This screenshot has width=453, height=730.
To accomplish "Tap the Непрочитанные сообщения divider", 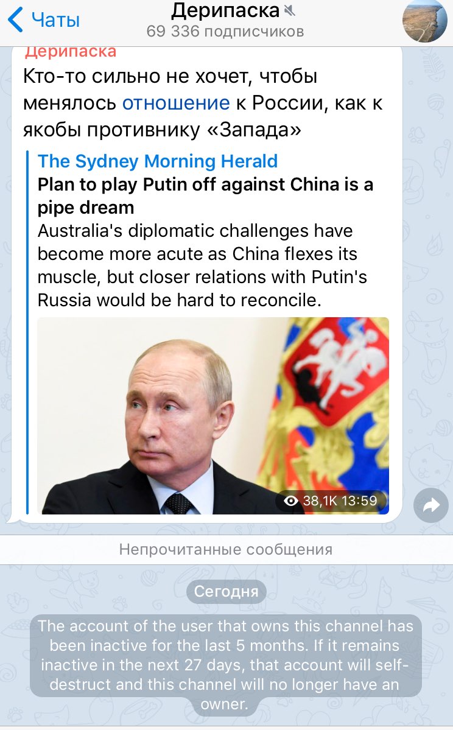I will pos(226,549).
